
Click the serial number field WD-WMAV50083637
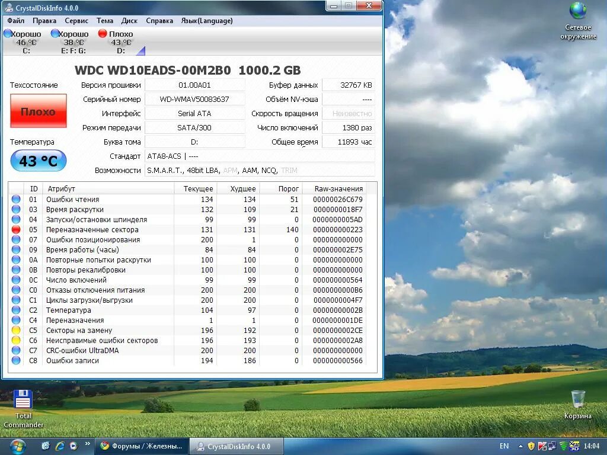pos(194,100)
